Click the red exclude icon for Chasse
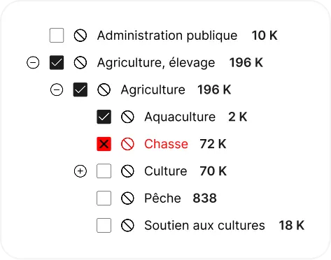Image resolution: width=331 pixels, height=260 pixels. point(127,144)
